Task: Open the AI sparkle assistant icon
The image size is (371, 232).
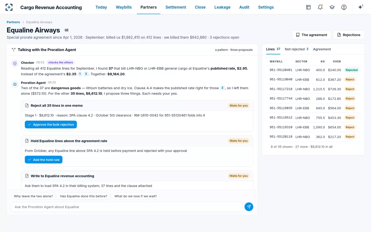Action: pos(361,7)
